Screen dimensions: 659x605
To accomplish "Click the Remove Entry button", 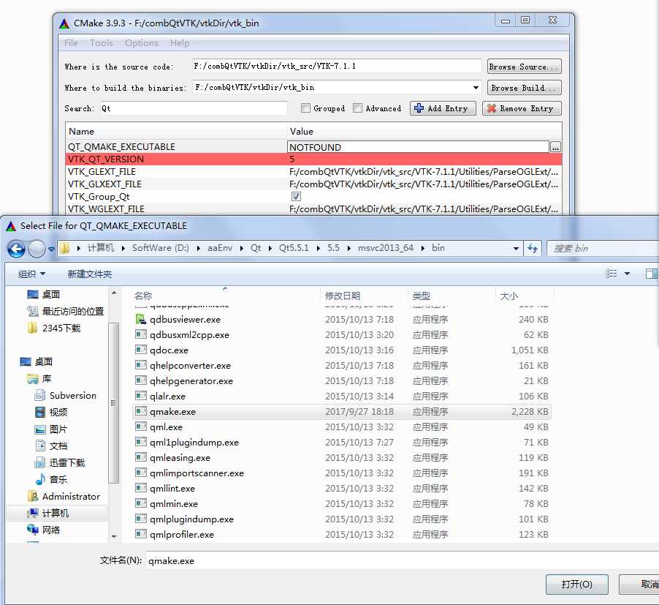I will (522, 108).
